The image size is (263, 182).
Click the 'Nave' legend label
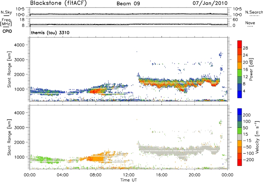pos(250,23)
